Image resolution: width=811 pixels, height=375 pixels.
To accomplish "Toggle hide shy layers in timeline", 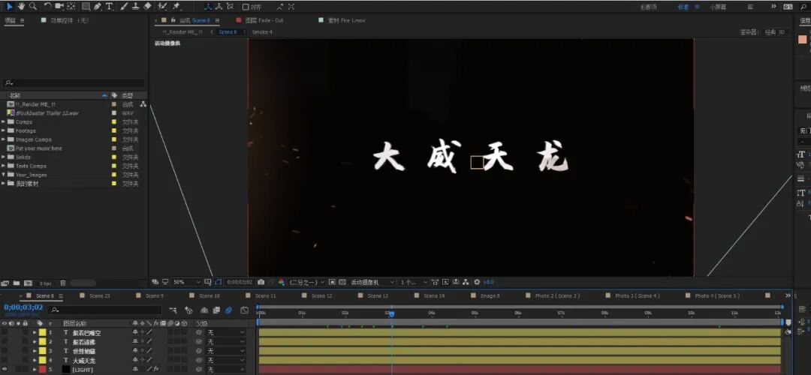I will (204, 310).
